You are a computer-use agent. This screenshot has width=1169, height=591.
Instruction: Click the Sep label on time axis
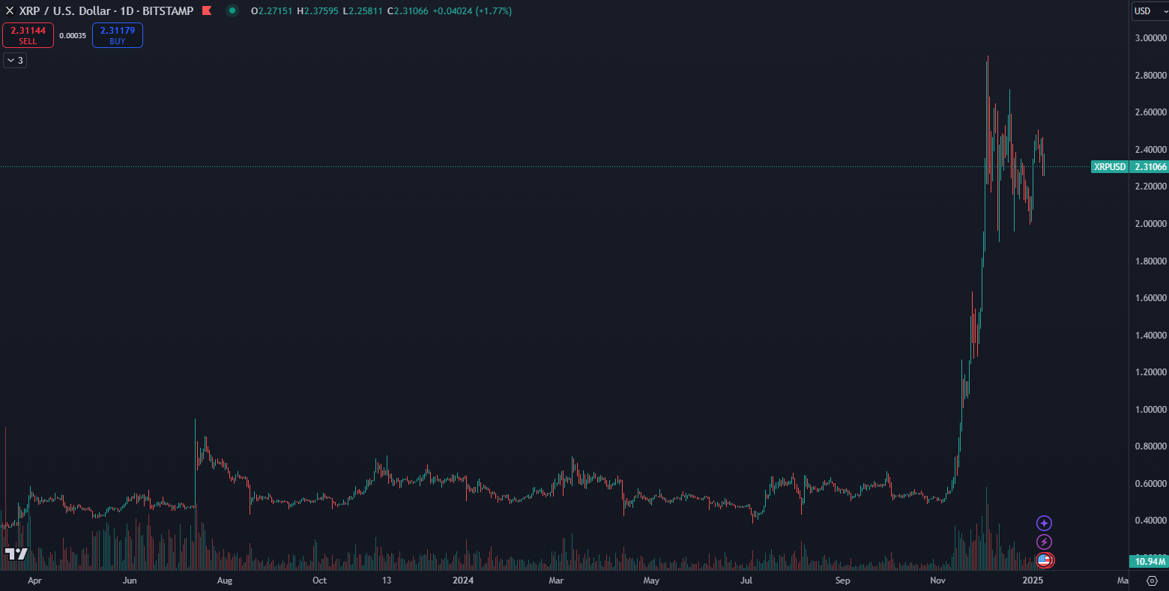click(843, 581)
